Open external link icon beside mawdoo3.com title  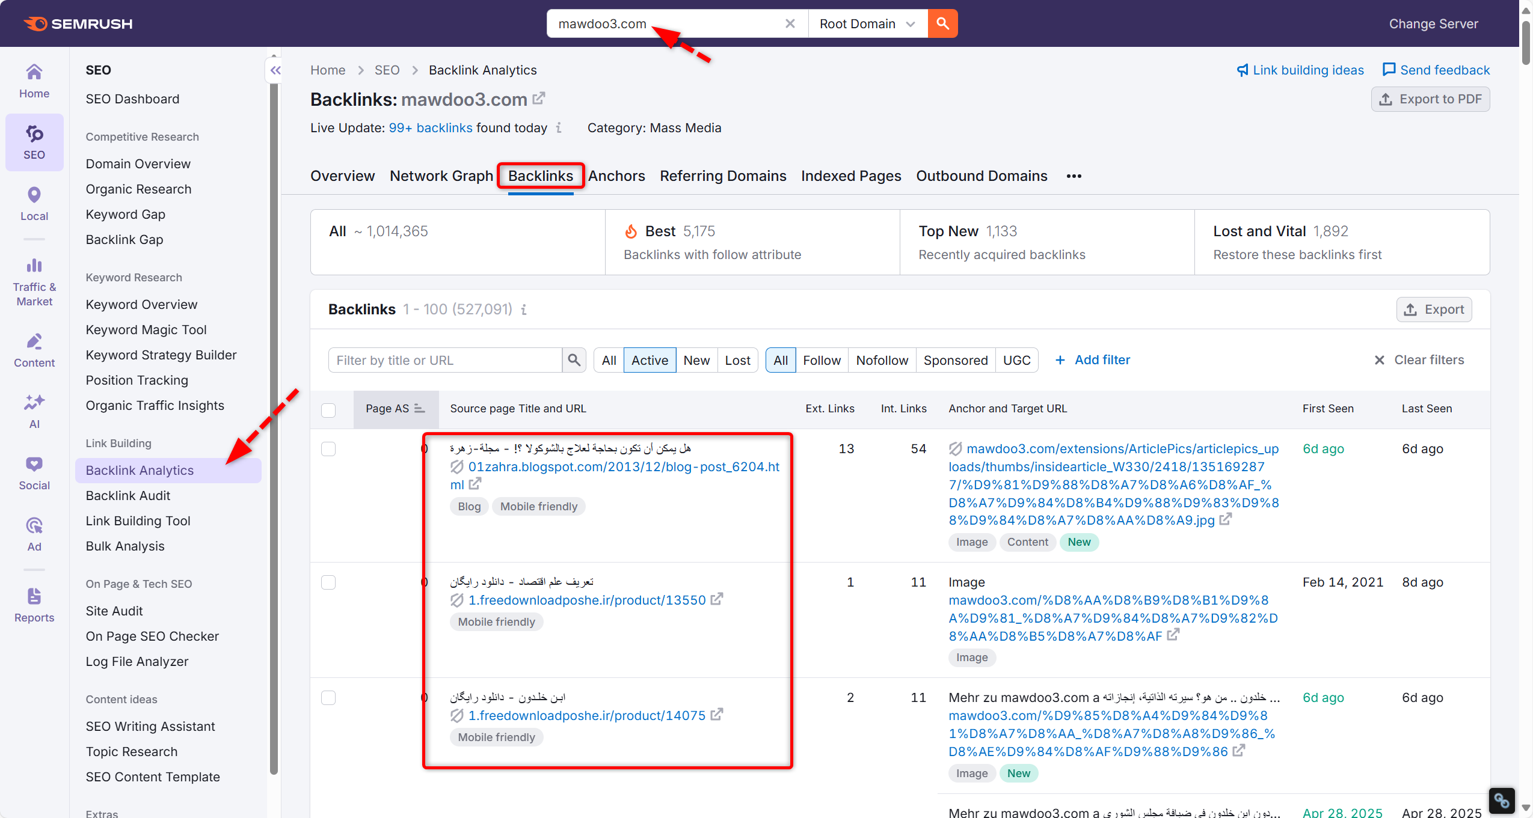tap(539, 98)
